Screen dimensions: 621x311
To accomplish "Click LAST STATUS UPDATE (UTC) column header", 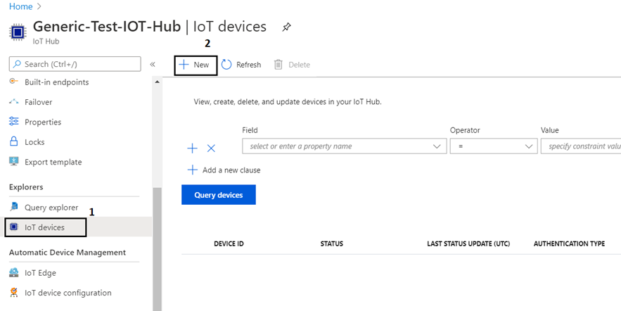I will [468, 243].
